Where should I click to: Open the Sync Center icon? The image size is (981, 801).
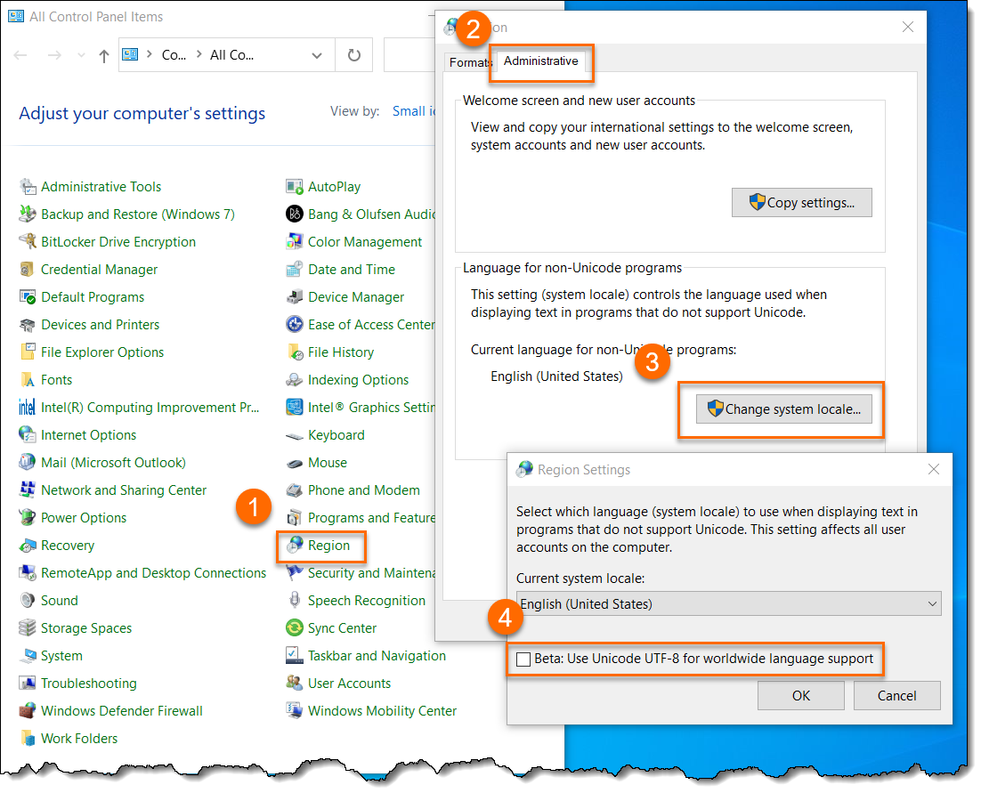(x=295, y=627)
